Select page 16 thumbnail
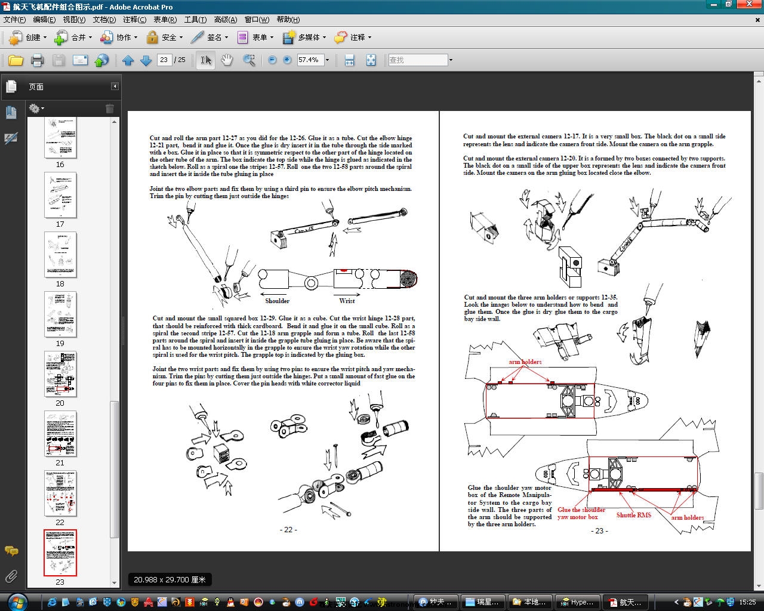Image resolution: width=764 pixels, height=611 pixels. click(60, 138)
